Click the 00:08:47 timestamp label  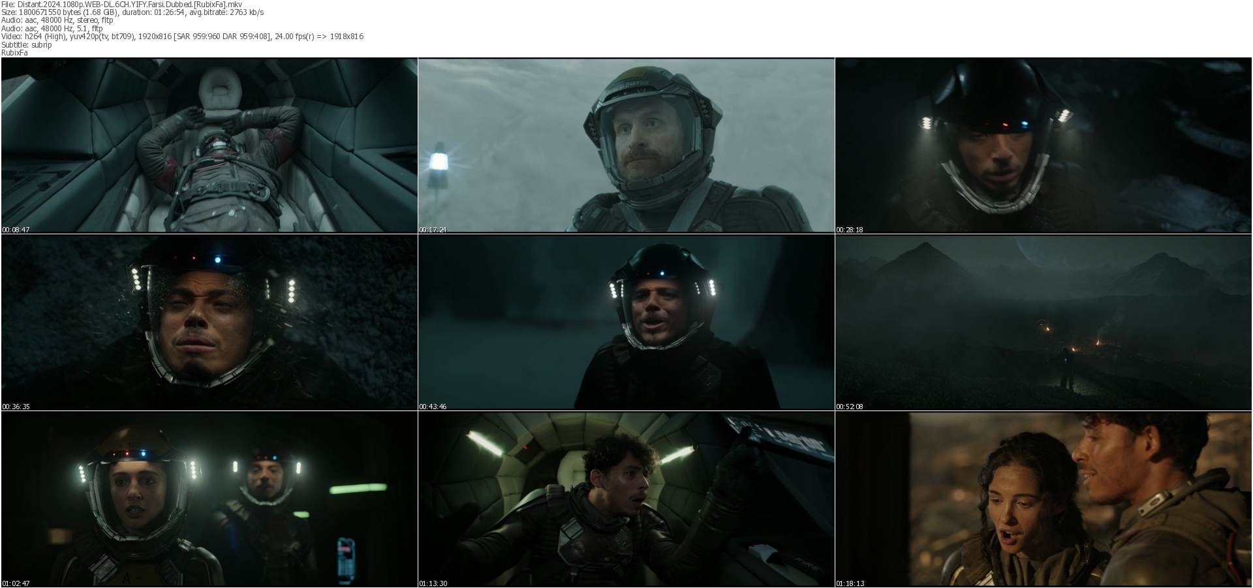coord(16,230)
